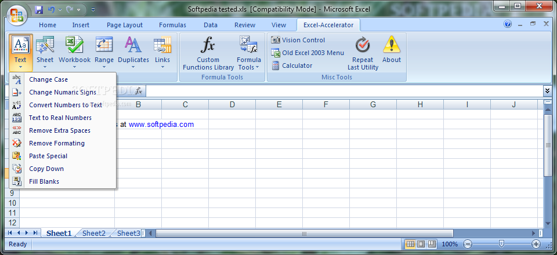Customize Quick Access Toolbar dropdown

(93, 10)
